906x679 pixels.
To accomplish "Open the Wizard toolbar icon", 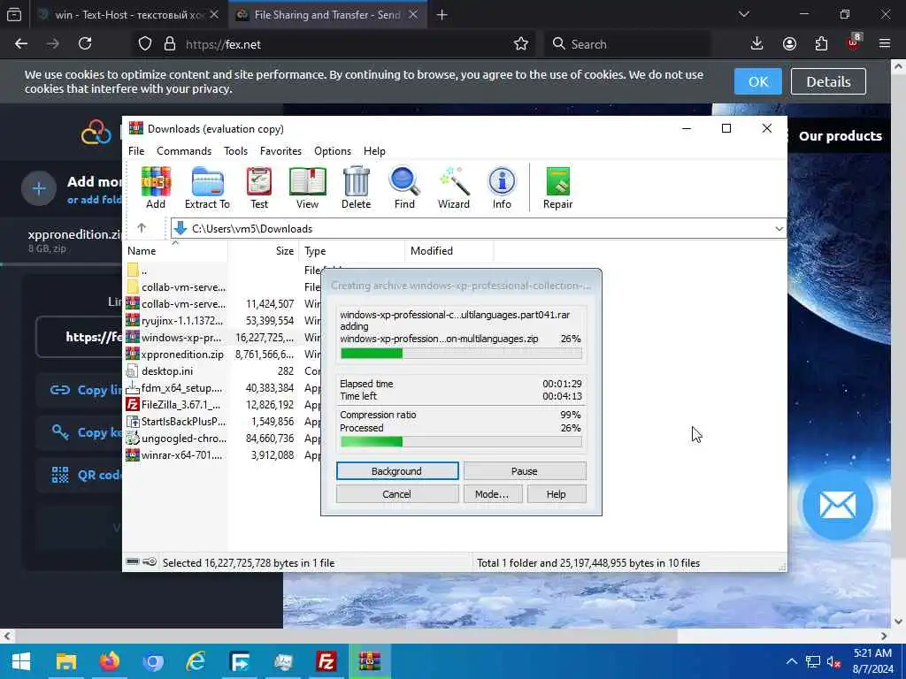I will 454,187.
